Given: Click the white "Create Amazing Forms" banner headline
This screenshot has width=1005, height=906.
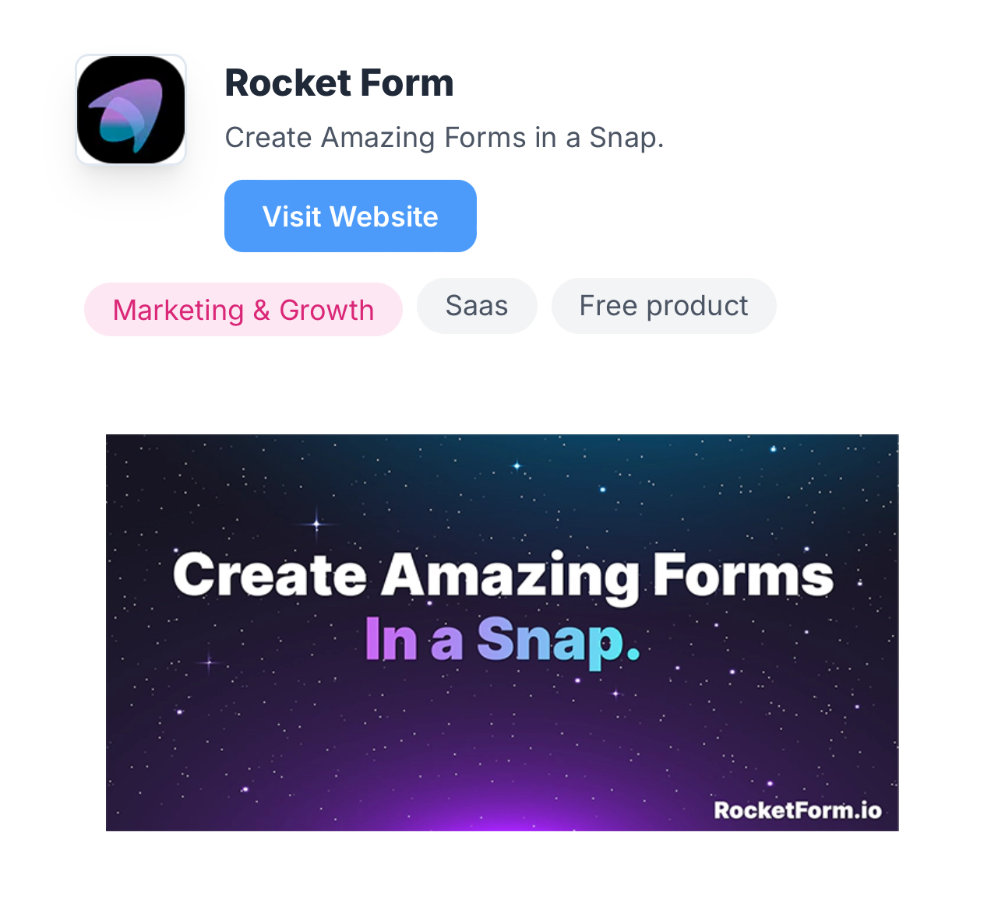Looking at the screenshot, I should (x=503, y=576).
